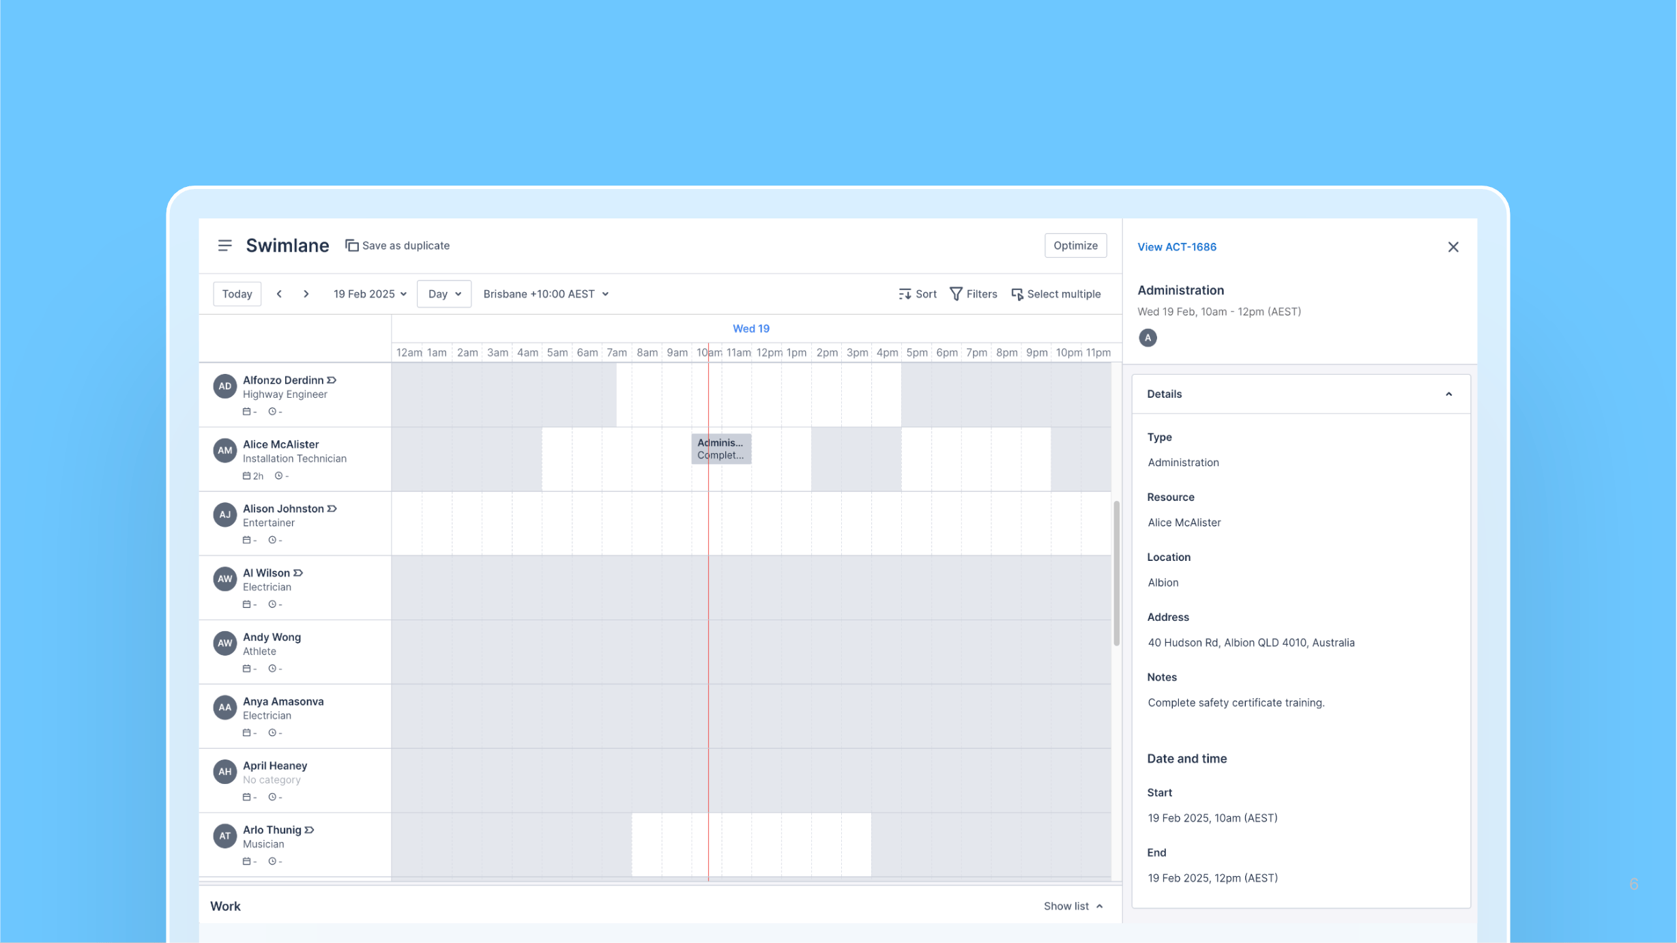Click the Wed 19 date header

[751, 329]
